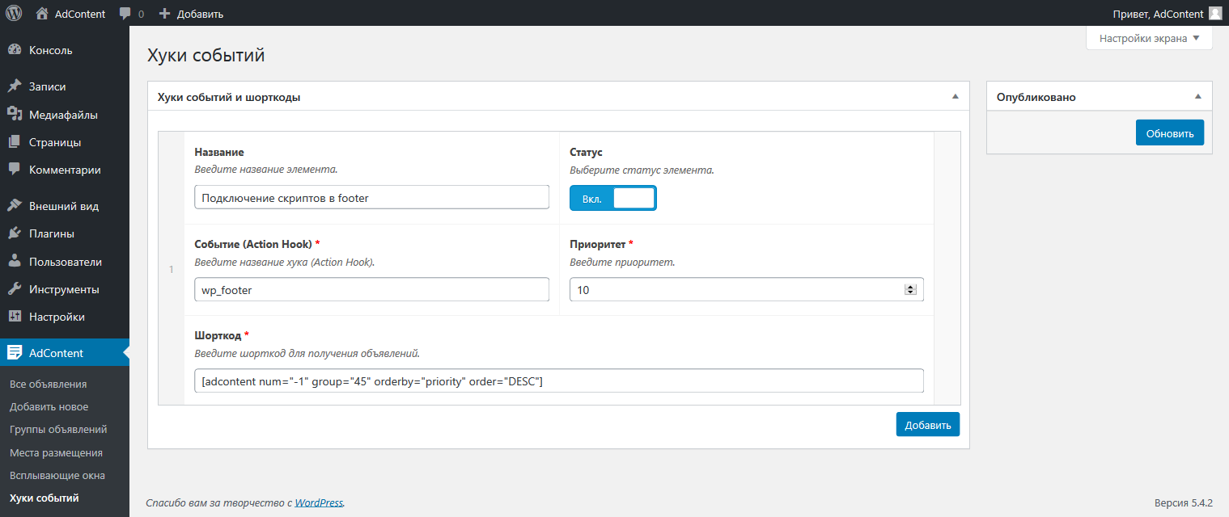The width and height of the screenshot is (1229, 517).
Task: Follow the WordPress link in the footer
Action: (x=319, y=502)
